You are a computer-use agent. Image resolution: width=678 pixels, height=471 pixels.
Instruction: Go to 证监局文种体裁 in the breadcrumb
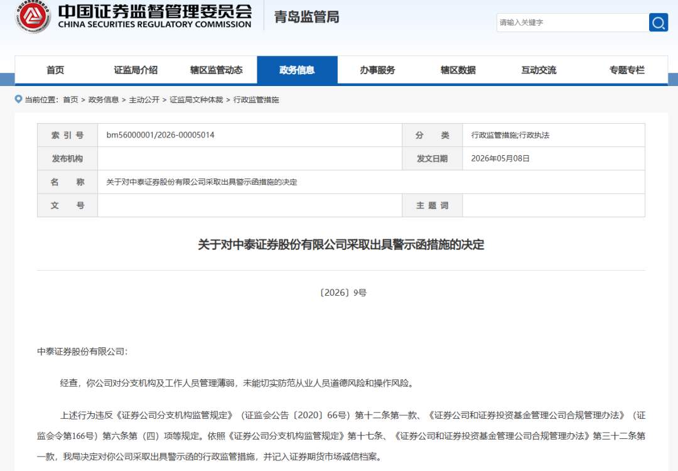pyautogui.click(x=196, y=100)
